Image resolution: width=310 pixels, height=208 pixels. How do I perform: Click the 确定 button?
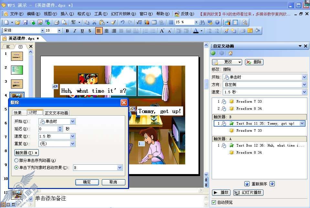point(87,182)
